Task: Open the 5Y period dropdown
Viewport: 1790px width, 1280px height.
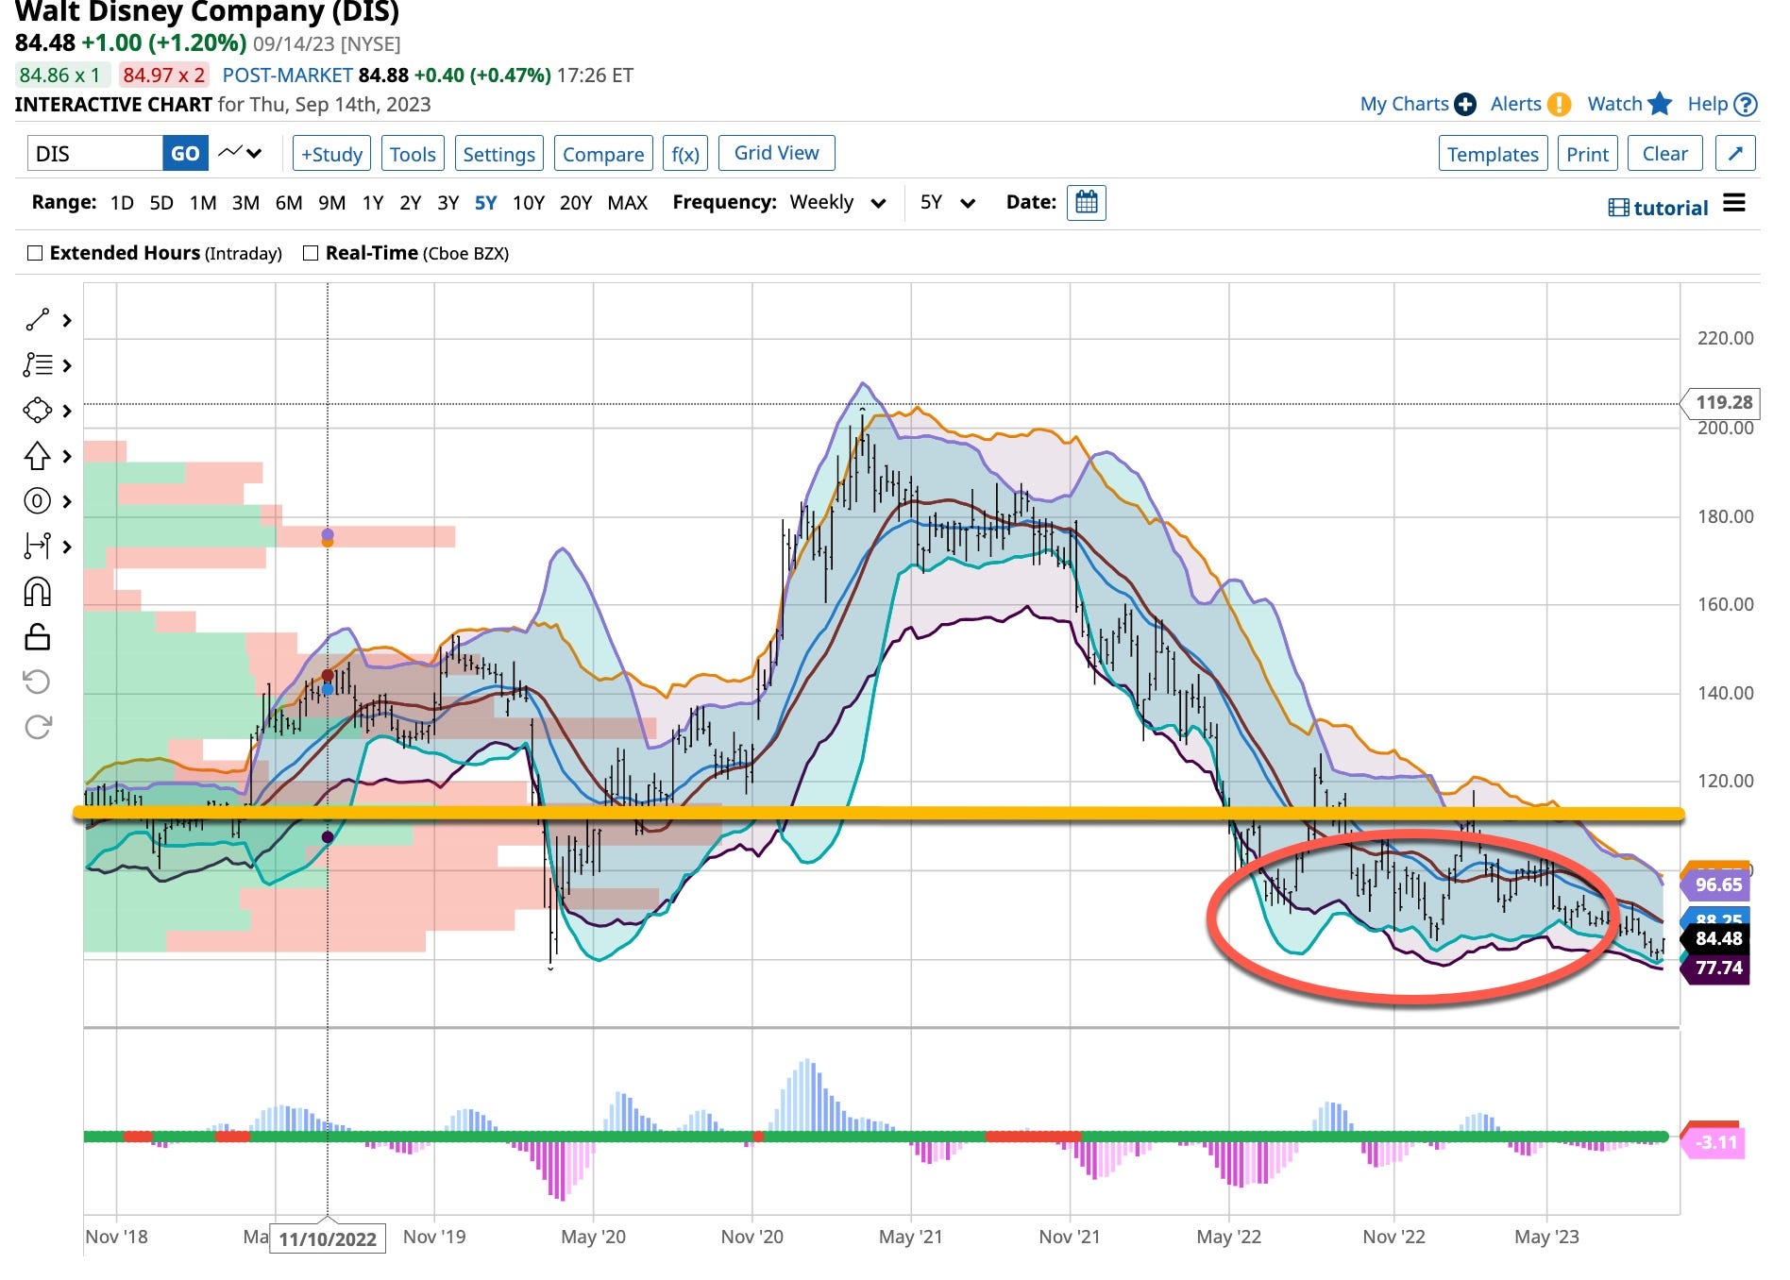Action: [x=947, y=202]
